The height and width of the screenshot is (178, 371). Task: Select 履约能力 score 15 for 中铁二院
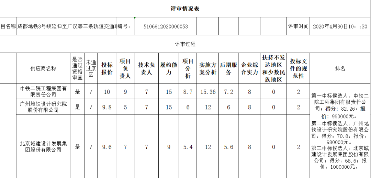[169, 92]
